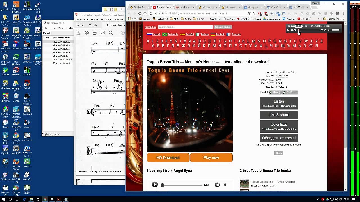The width and height of the screenshot is (360, 202).
Task: Open View menu in foobar2000
Action: click(x=60, y=28)
